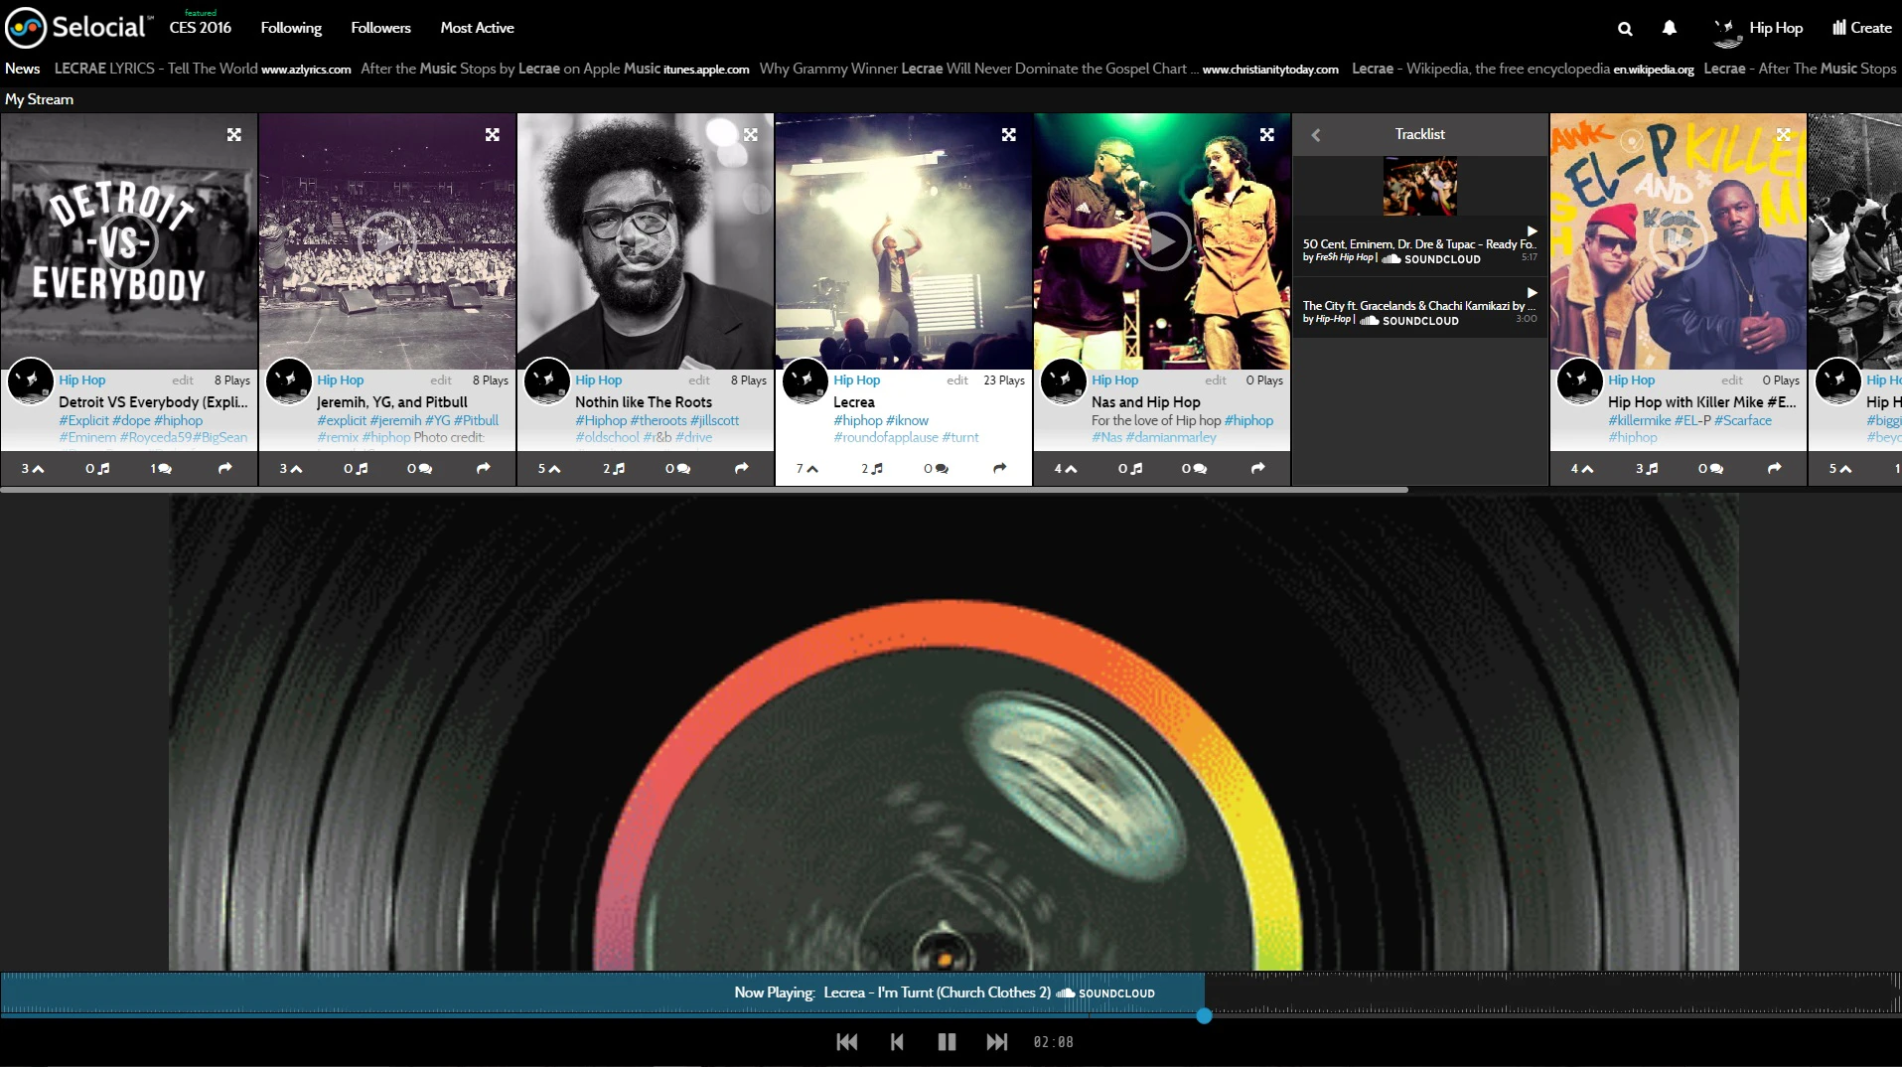Screen dimensions: 1902x1067
Task: Open the Followers tab
Action: tap(380, 28)
